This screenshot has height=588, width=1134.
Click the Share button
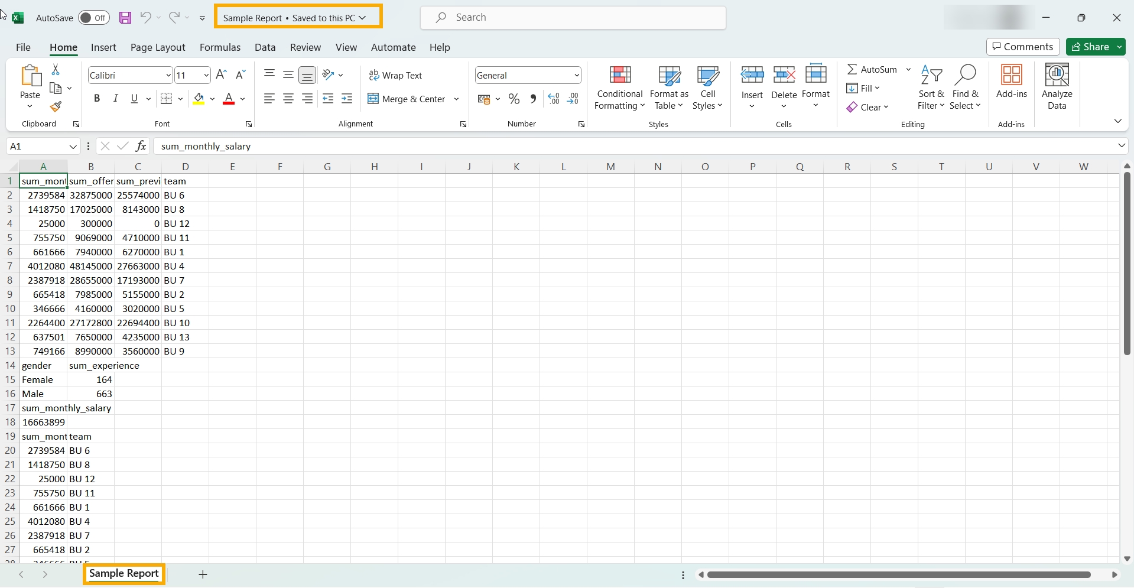pos(1090,47)
